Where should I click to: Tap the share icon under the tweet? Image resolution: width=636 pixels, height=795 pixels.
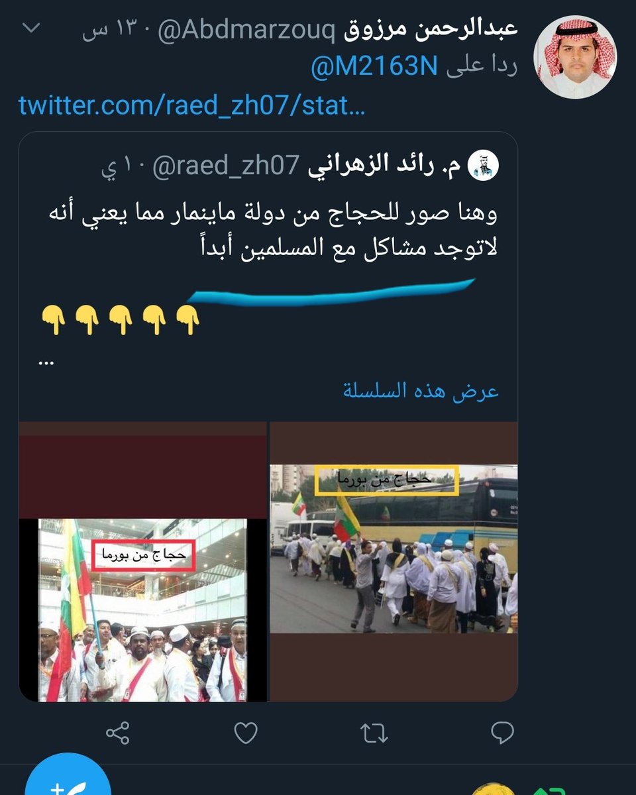(117, 733)
